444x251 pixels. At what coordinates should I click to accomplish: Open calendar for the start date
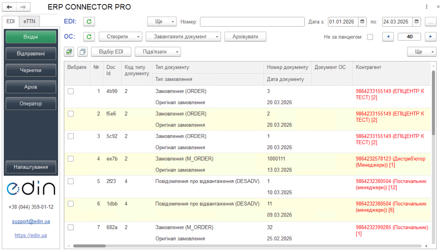362,22
